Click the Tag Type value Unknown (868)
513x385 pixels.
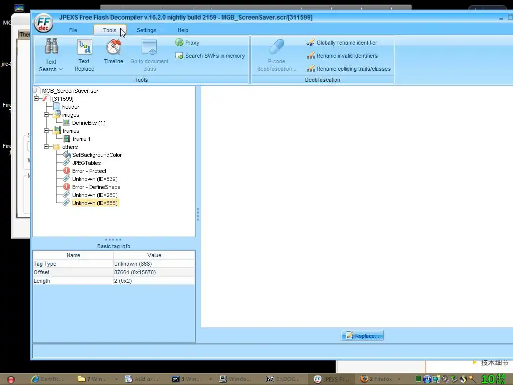click(154, 264)
